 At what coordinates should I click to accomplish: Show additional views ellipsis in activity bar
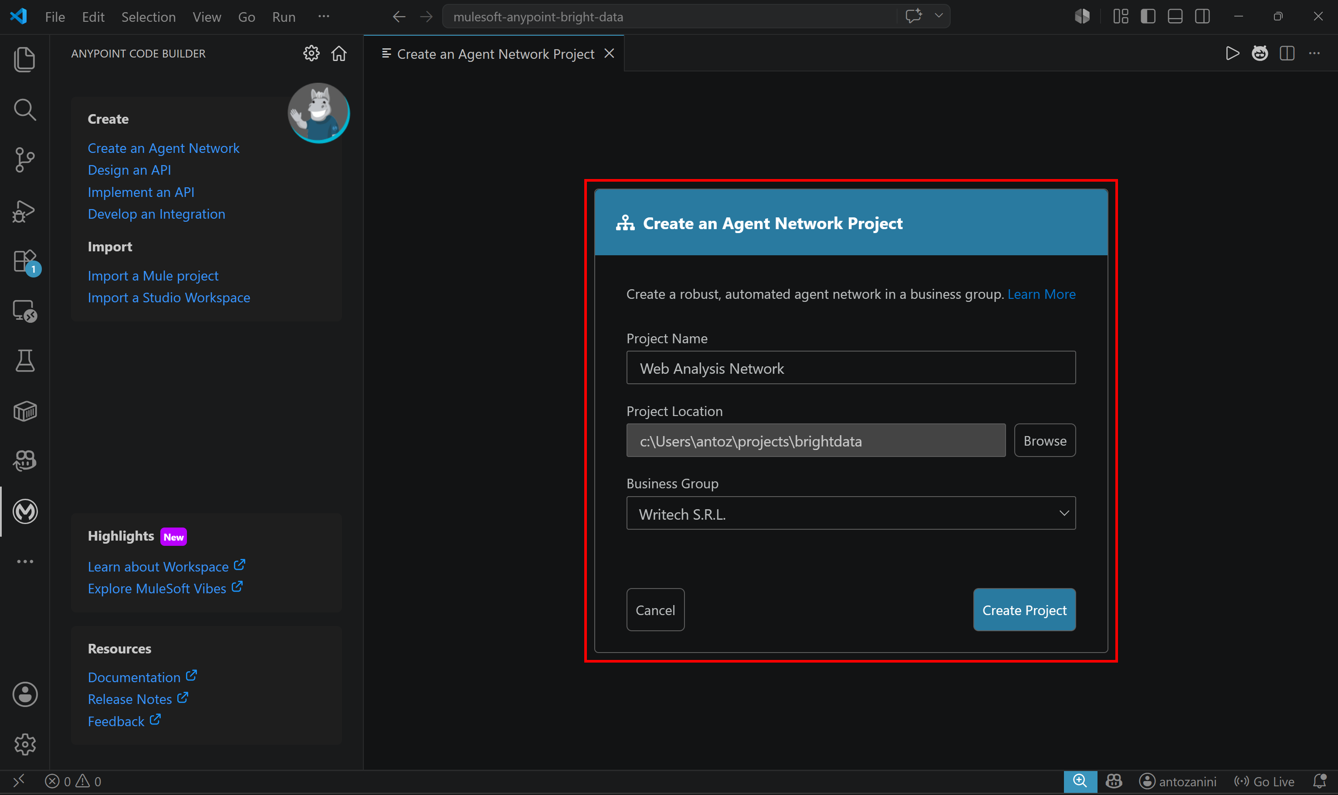tap(25, 562)
